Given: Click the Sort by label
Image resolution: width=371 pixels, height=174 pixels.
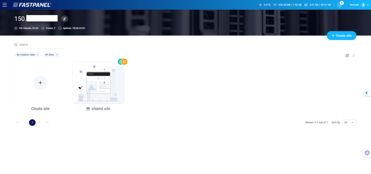Looking at the screenshot, I should coord(336,123).
